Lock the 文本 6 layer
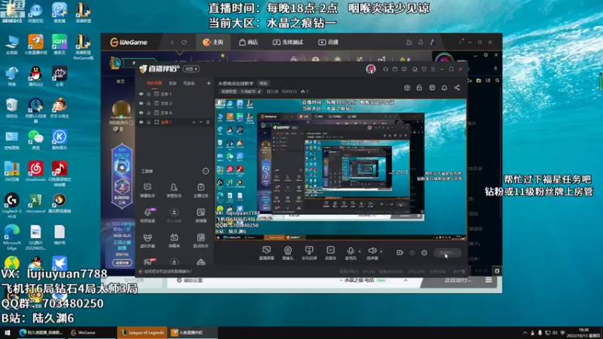 point(148,112)
